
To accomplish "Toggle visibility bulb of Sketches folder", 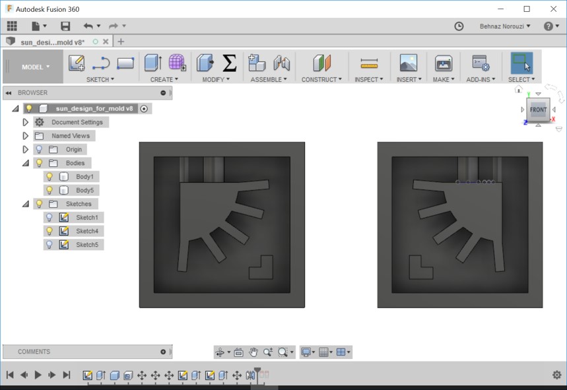I will pos(39,204).
